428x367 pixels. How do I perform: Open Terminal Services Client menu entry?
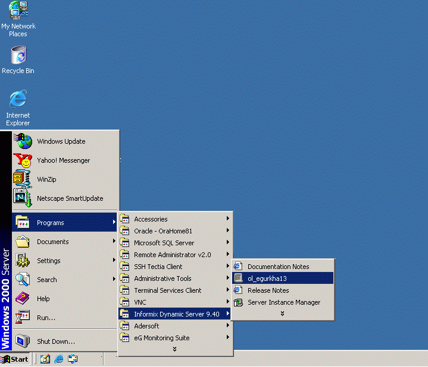coord(175,290)
